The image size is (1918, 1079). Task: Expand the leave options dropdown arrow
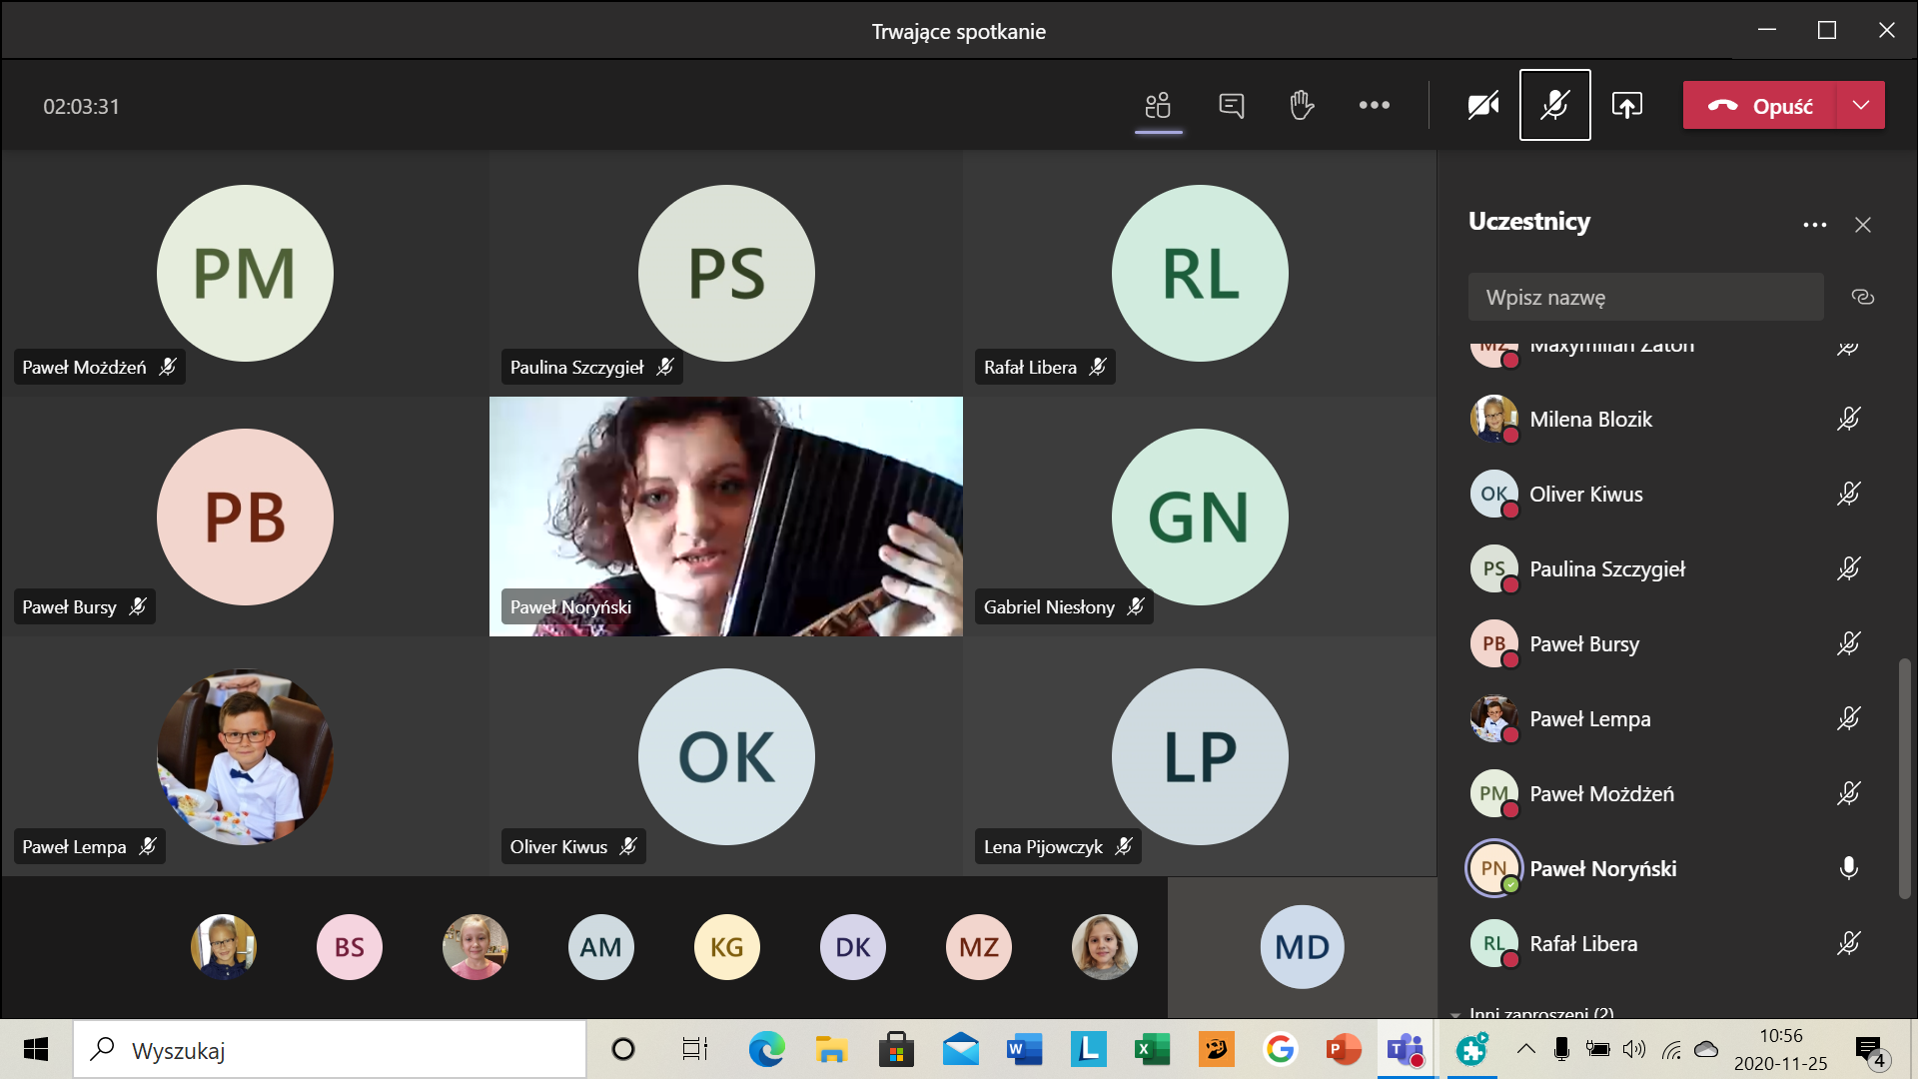(1861, 105)
